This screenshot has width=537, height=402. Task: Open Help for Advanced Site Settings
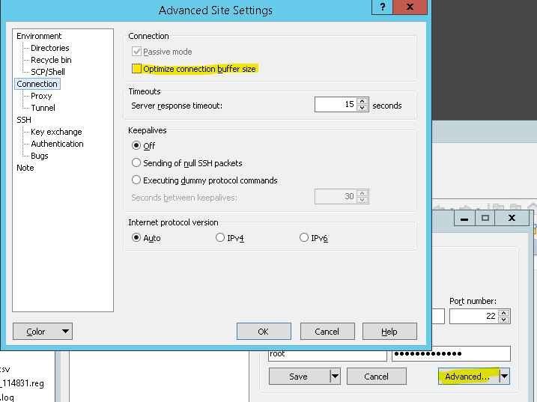389,332
